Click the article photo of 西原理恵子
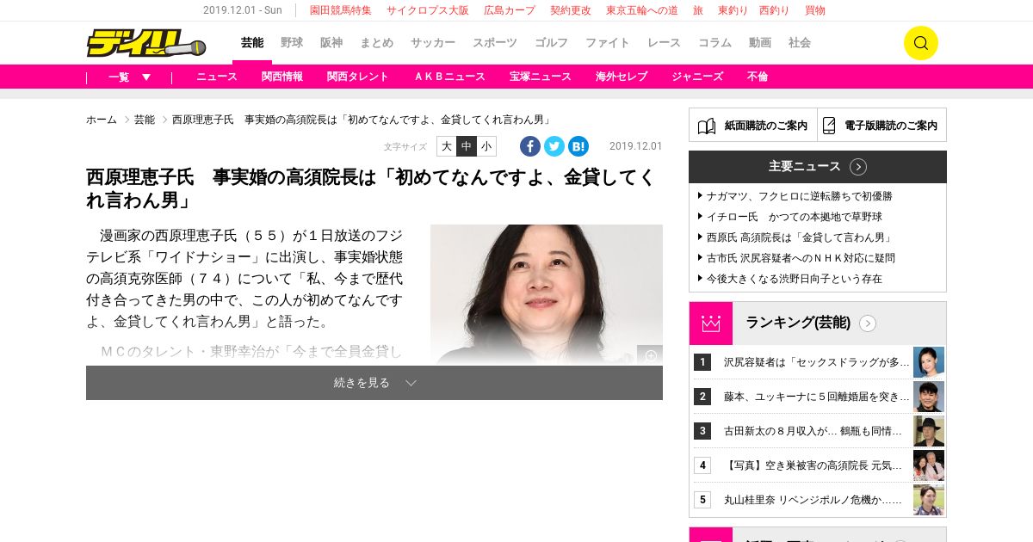The height and width of the screenshot is (542, 1033). coord(547,294)
